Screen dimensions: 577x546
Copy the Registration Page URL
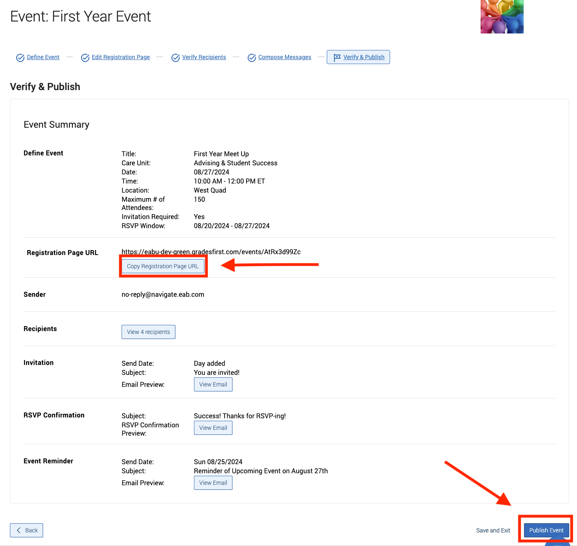[x=163, y=266]
